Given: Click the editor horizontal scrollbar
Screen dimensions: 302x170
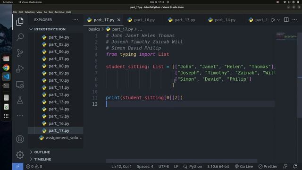Looking at the screenshot, I should click(181, 161).
